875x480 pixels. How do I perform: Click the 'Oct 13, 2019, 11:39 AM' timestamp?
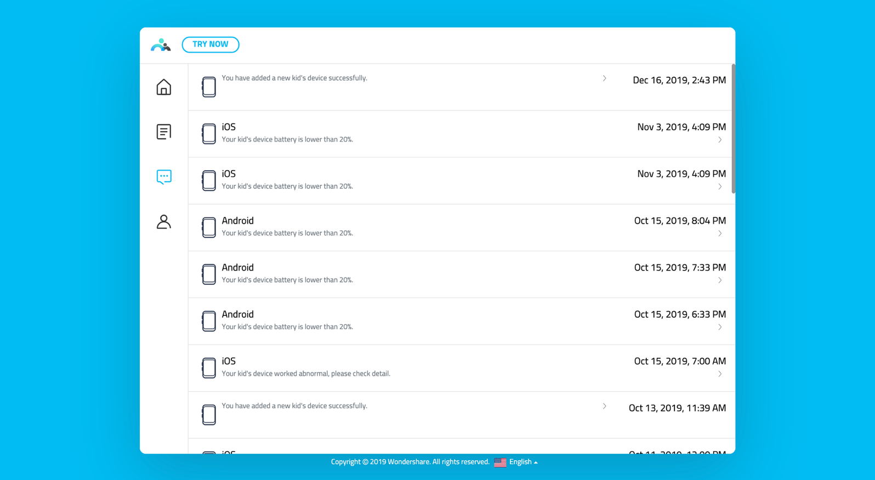pos(677,408)
